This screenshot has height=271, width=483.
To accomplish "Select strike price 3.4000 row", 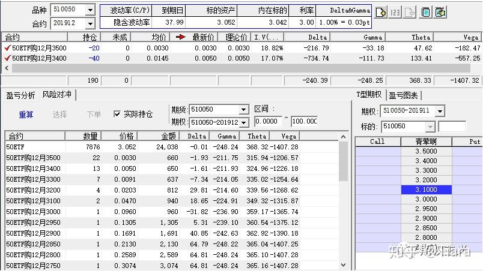I will 427,161.
